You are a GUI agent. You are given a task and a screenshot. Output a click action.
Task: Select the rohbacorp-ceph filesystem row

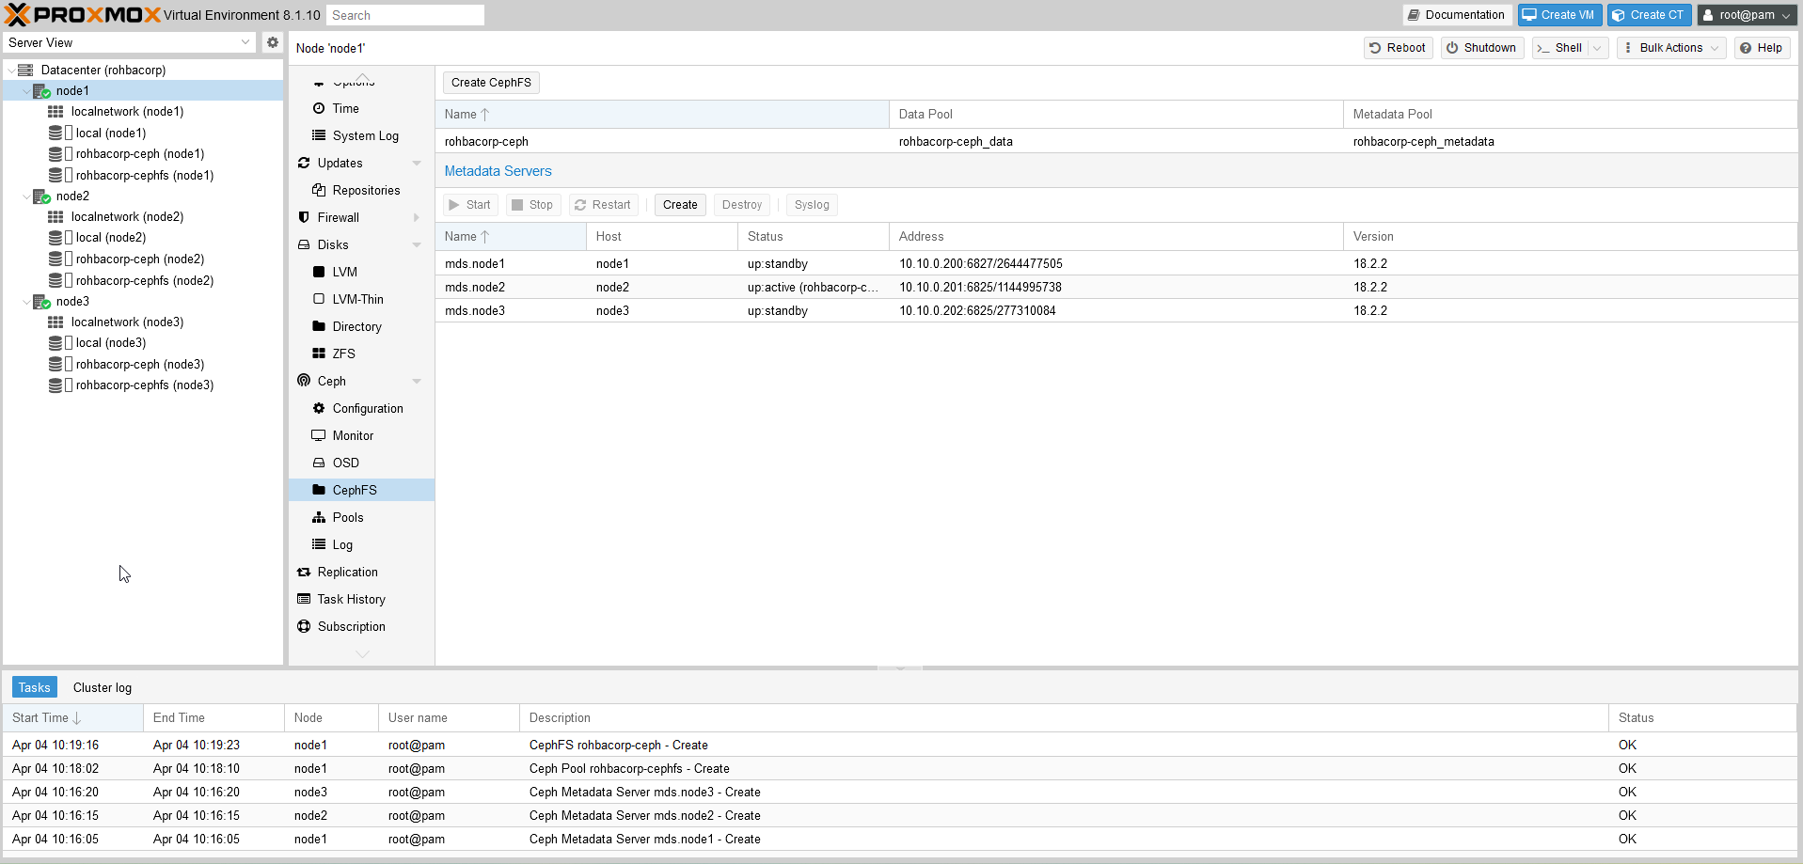pos(1116,142)
